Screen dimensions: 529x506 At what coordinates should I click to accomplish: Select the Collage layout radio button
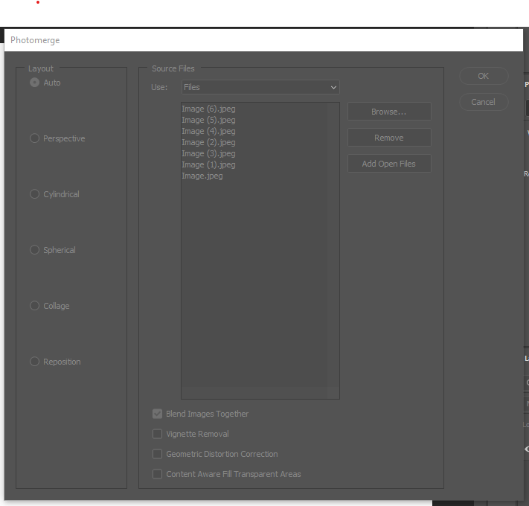pos(34,306)
